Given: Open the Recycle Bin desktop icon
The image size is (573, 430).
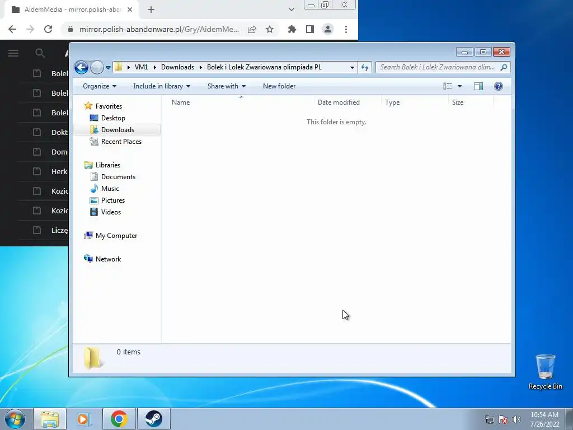Looking at the screenshot, I should 545,372.
